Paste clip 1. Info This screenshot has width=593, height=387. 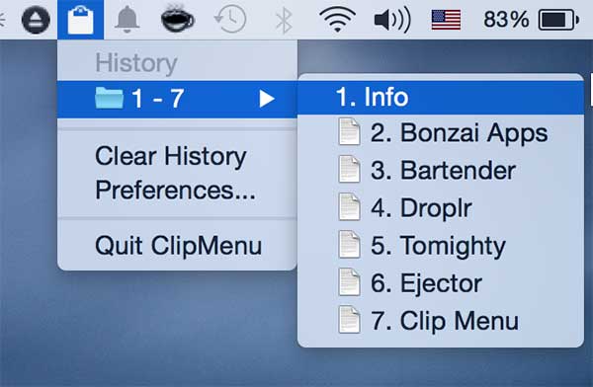(441, 97)
